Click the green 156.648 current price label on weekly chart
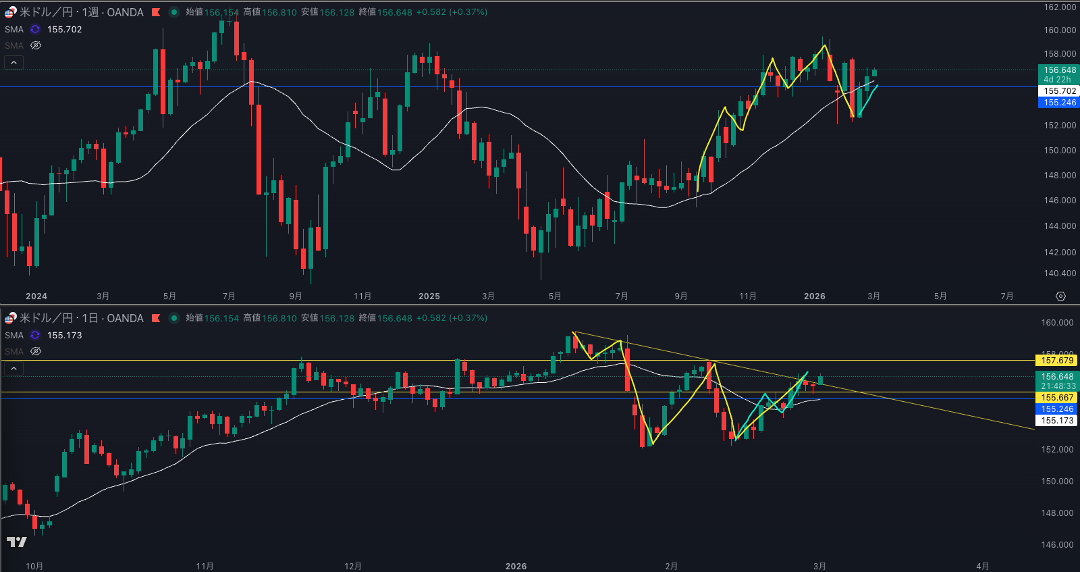 (x=1059, y=70)
